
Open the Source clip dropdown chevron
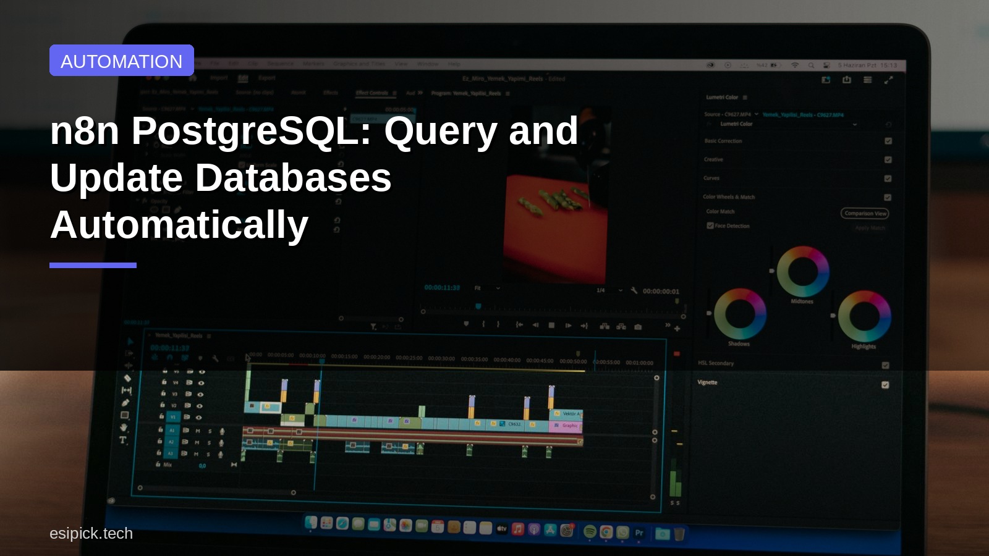(x=757, y=114)
